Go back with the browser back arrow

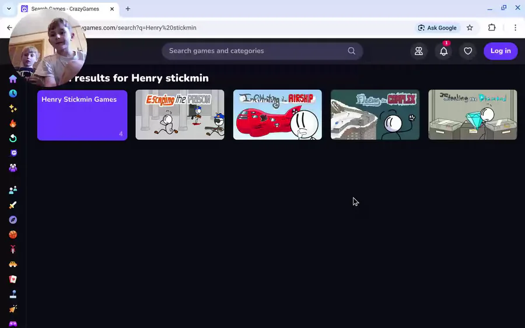coord(9,28)
